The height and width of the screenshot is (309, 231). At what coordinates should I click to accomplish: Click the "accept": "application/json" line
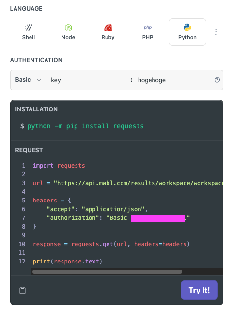pyautogui.click(x=97, y=209)
